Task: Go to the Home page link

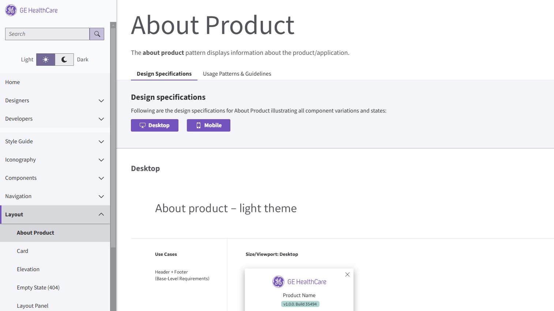Action: pos(12,82)
